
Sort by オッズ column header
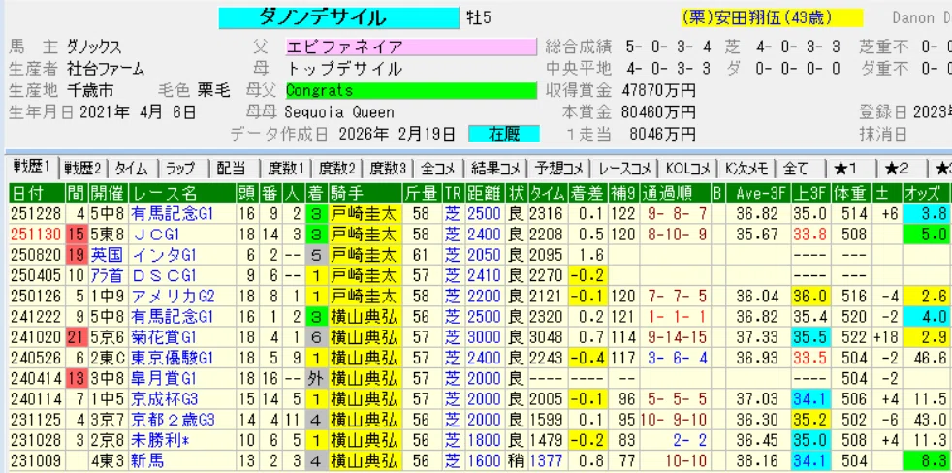(925, 193)
